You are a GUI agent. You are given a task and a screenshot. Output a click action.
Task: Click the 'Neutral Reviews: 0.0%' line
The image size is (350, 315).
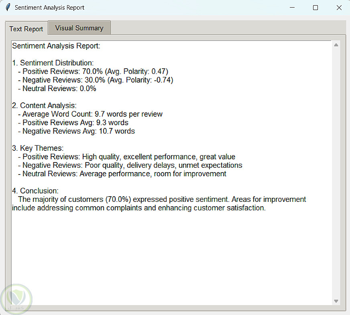57,88
